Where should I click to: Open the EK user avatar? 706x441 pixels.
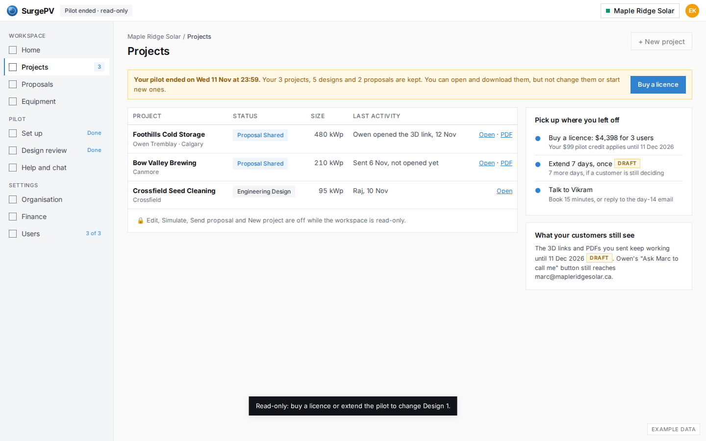692,11
